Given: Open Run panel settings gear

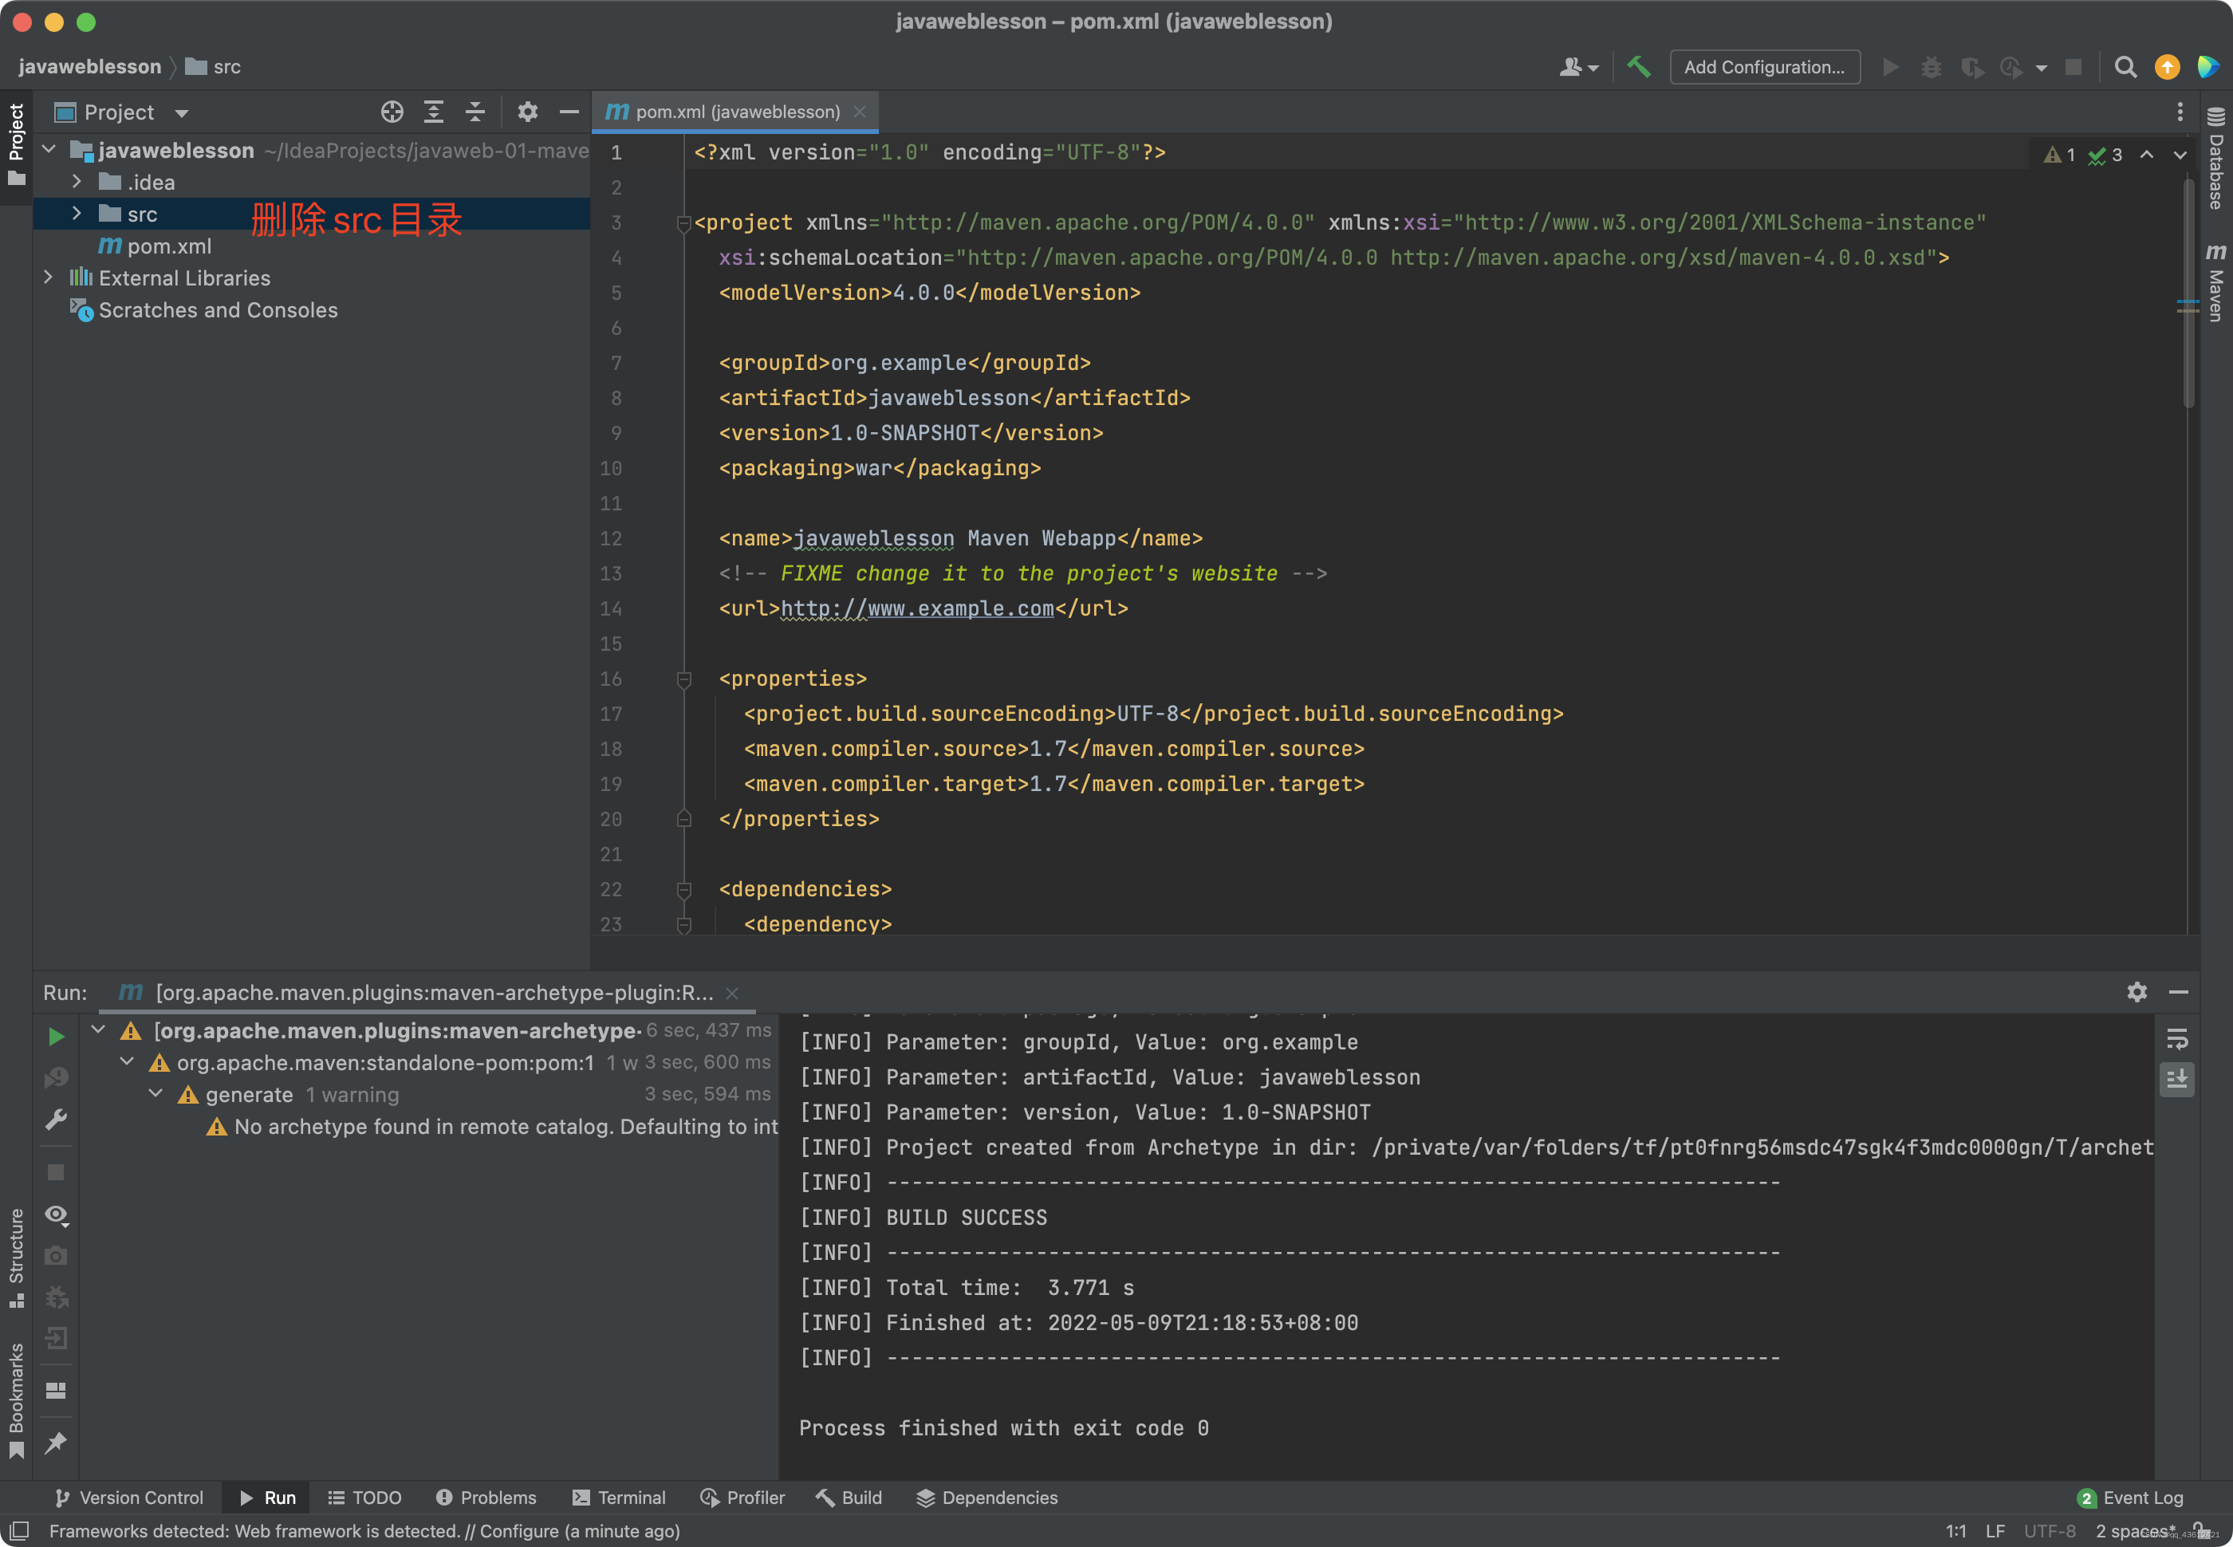Looking at the screenshot, I should click(x=2137, y=991).
